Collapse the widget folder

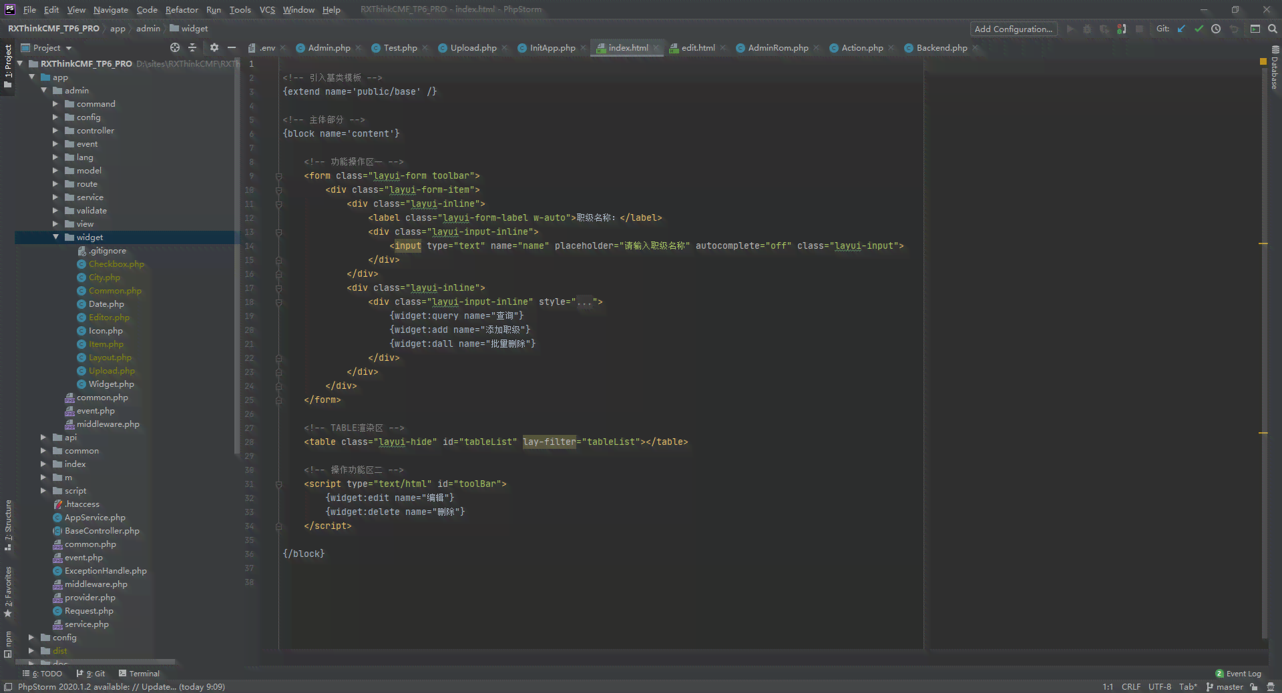56,237
